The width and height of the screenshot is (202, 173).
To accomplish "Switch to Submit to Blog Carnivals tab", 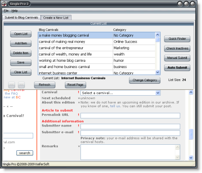I will pos(21,17).
